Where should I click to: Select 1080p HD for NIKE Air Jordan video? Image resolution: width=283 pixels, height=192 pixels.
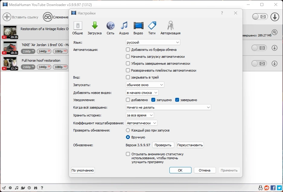tap(60, 51)
